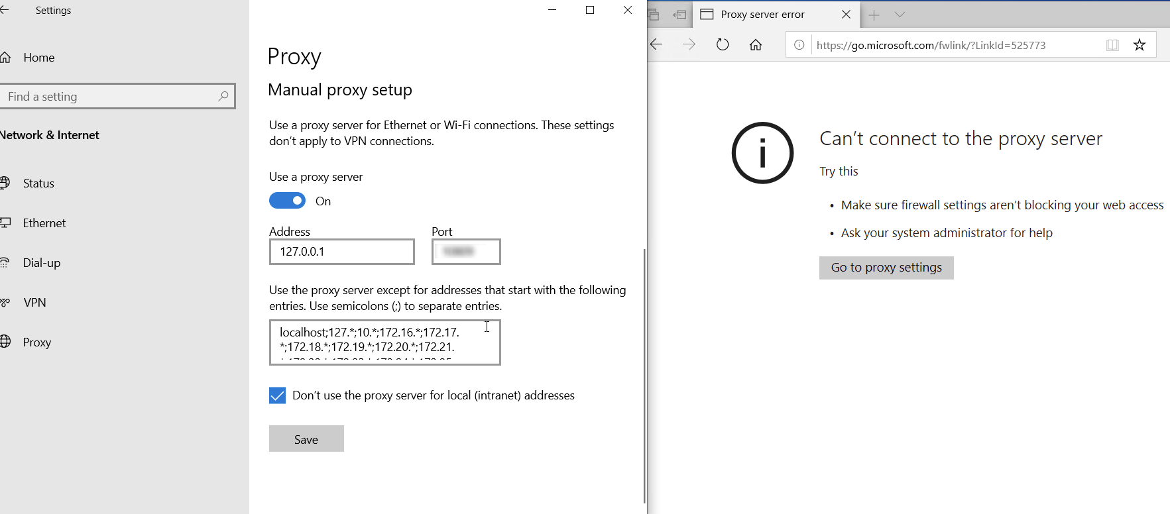Add page to favorites with star icon
The height and width of the screenshot is (514, 1170).
(x=1140, y=45)
